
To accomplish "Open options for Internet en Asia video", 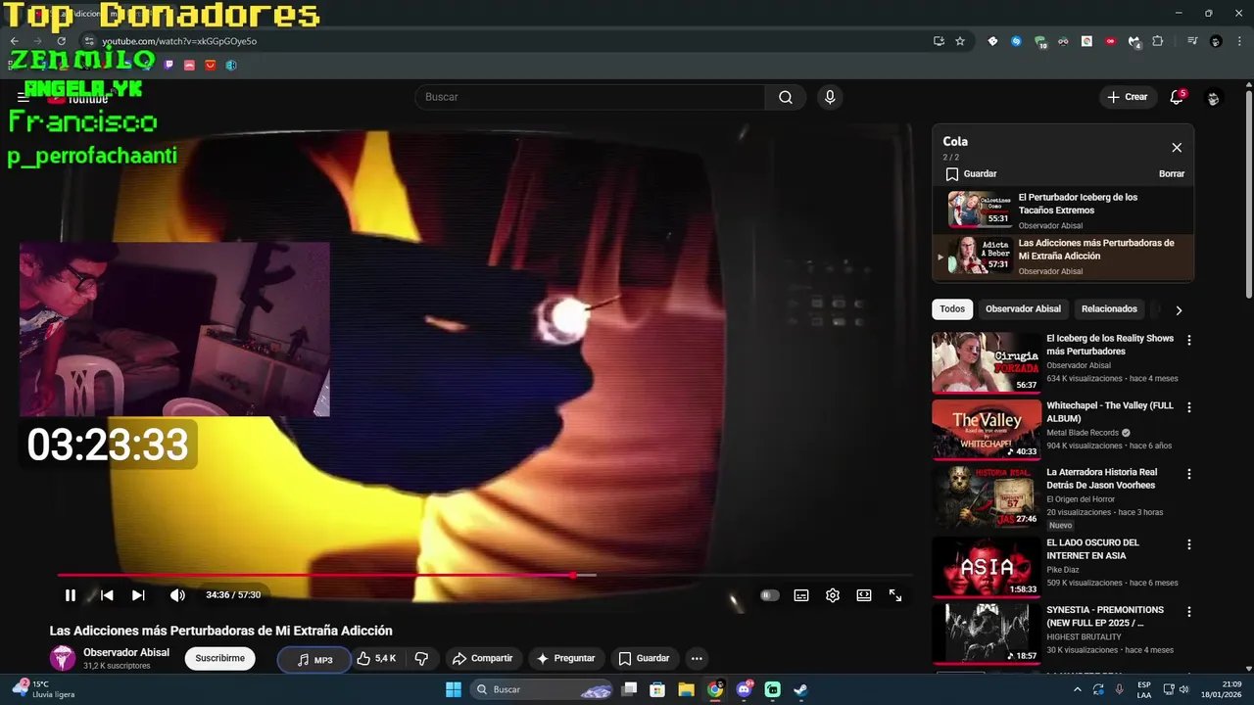I will pos(1189,544).
